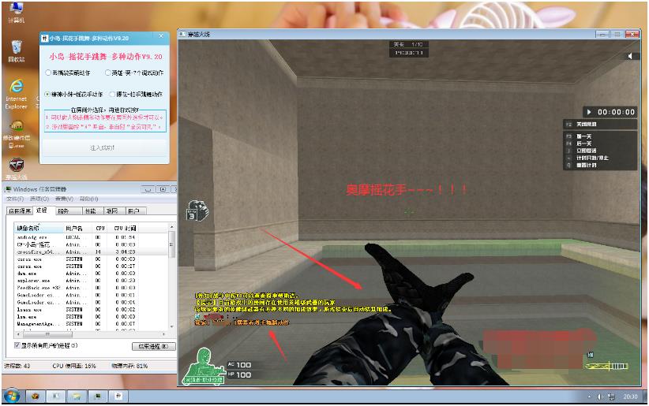Click the camera item icon in game

pos(196,210)
